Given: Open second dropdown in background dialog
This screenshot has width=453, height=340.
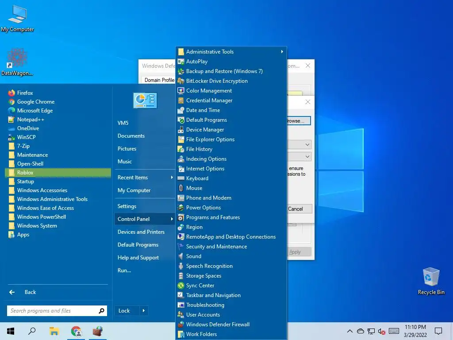Looking at the screenshot, I should pyautogui.click(x=307, y=156).
